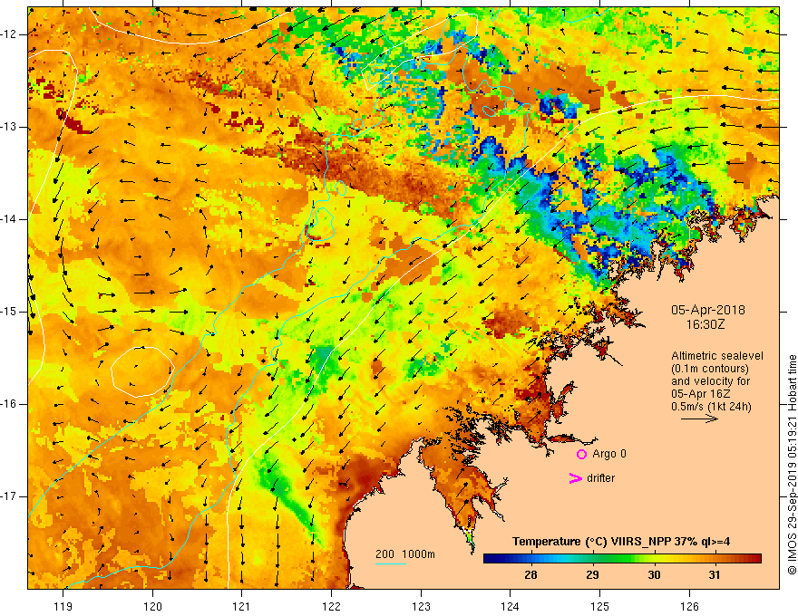Click the 05-Apr-2018 date label
Image resolution: width=798 pixels, height=616 pixels.
coord(708,310)
